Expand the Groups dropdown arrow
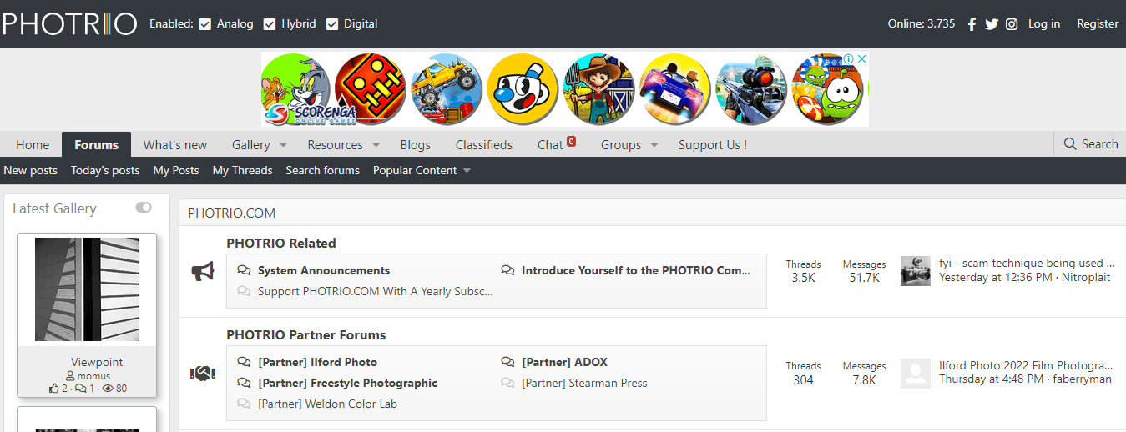Image resolution: width=1126 pixels, height=432 pixels. (x=654, y=145)
